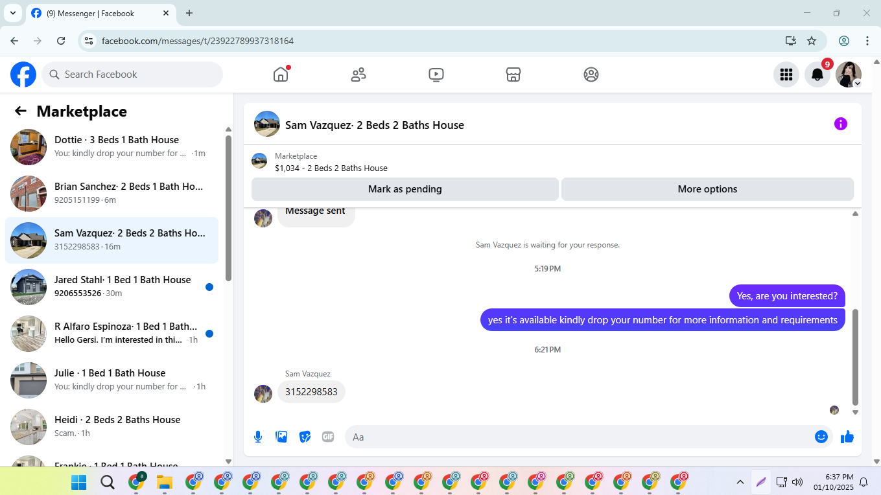Open the Facebook Home feed icon
This screenshot has width=881, height=495.
coord(281,75)
